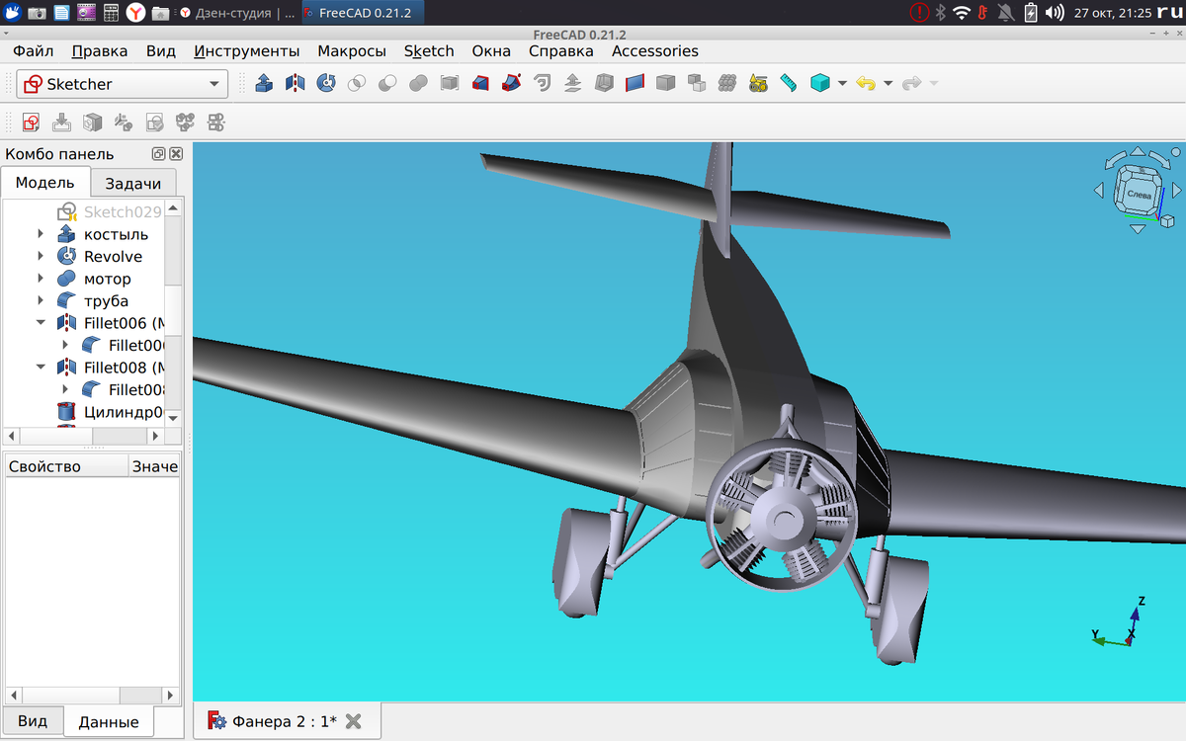Click Слева on the navigation cube
Image resolution: width=1186 pixels, height=741 pixels.
pyautogui.click(x=1139, y=195)
